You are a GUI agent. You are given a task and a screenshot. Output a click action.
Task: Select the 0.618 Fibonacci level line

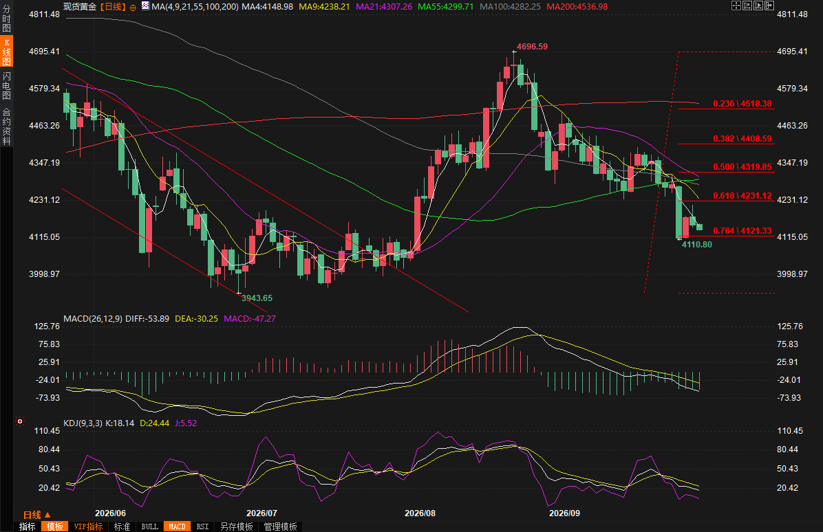(x=727, y=201)
